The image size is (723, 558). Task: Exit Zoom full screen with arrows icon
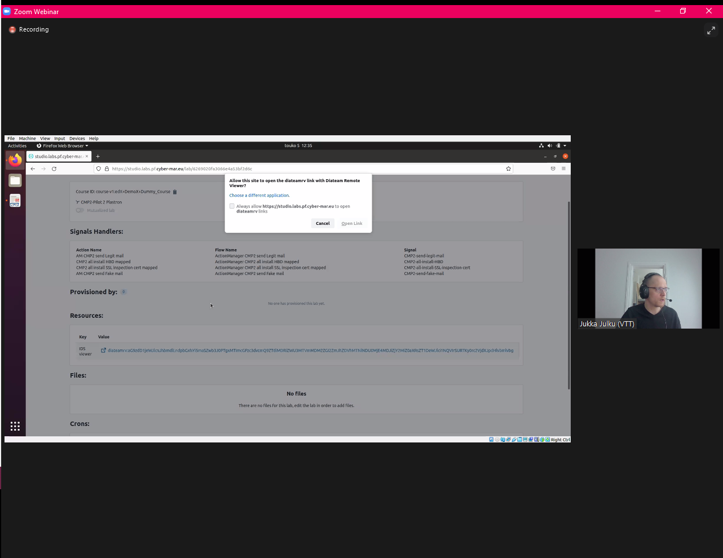coord(711,30)
